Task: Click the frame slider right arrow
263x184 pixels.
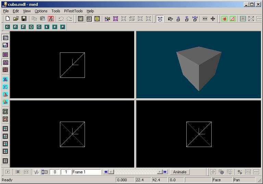Action: coord(160,172)
